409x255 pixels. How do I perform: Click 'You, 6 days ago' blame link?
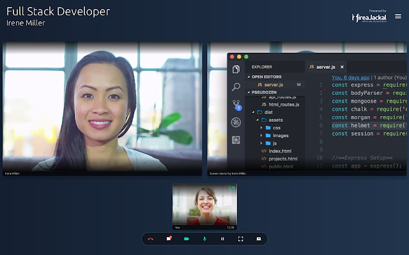pos(351,77)
